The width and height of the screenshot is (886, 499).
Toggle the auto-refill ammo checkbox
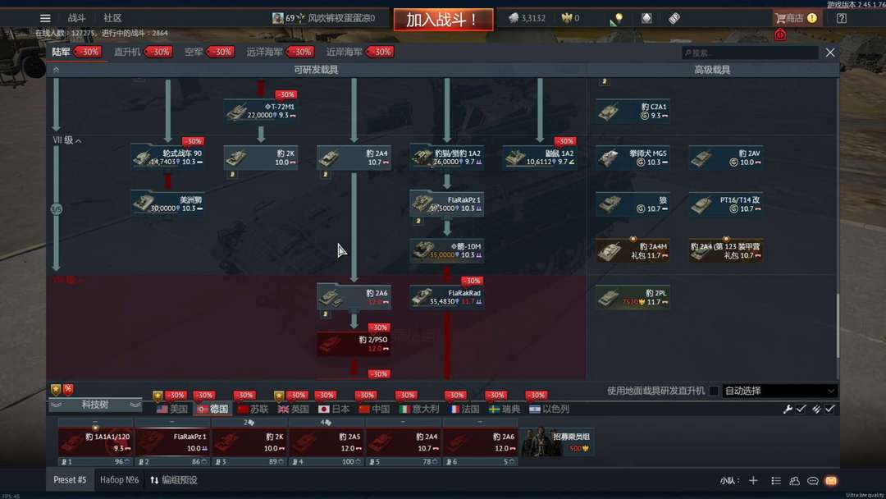[829, 409]
